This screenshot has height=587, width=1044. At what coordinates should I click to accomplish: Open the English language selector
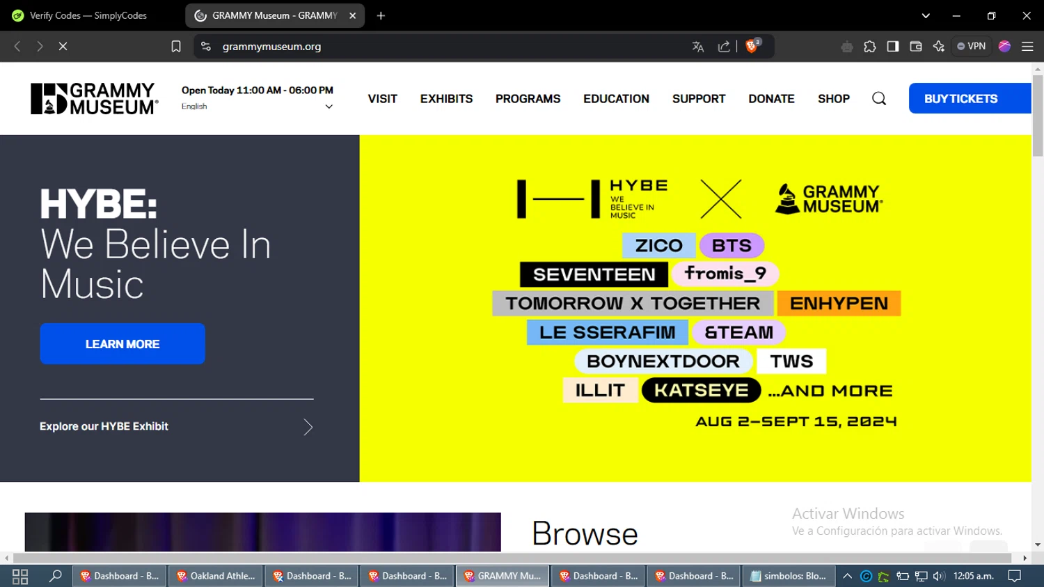coord(257,107)
